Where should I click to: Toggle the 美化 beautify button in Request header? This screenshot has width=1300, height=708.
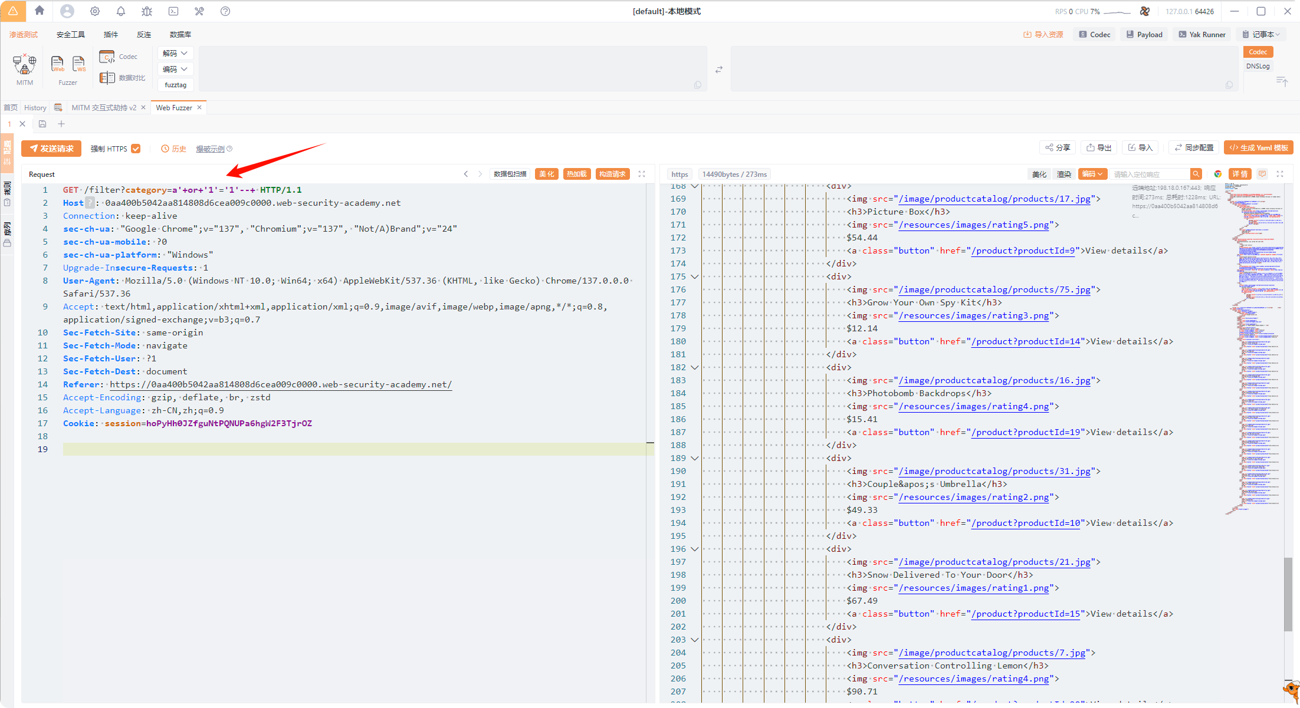click(546, 174)
